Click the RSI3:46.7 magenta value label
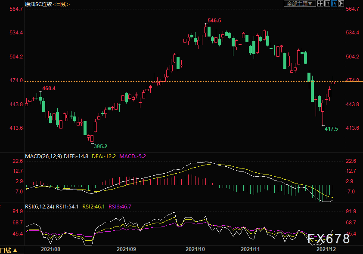Image resolution: width=363 pixels, height=254 pixels. coord(120,206)
